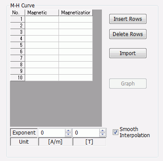Increase the Tesla exponent with up arrow

[x=102, y=131]
